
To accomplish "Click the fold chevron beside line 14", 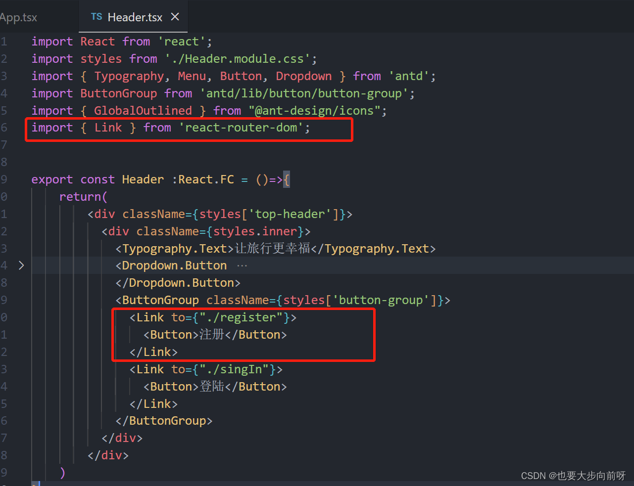I will (x=21, y=265).
